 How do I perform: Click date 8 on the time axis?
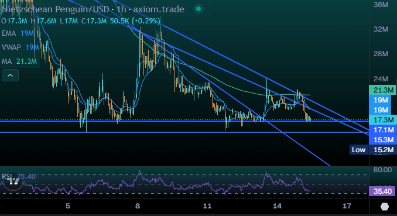click(x=138, y=206)
